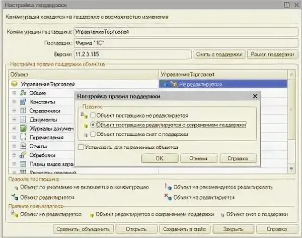The image size is (302, 238).
Task: Click the Константы branch icon
Action: 23,102
